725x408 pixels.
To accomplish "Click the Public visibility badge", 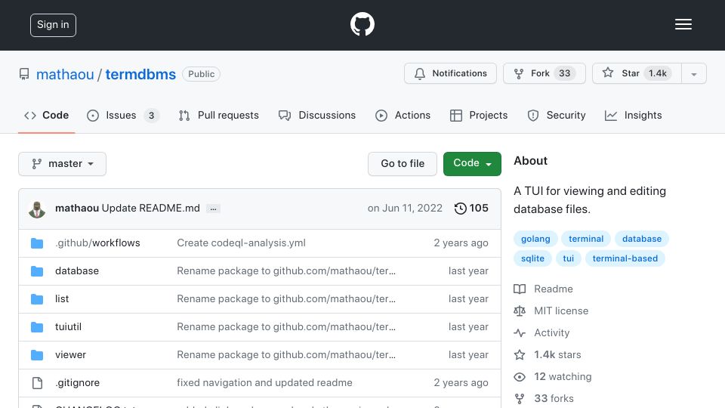I will [x=201, y=74].
